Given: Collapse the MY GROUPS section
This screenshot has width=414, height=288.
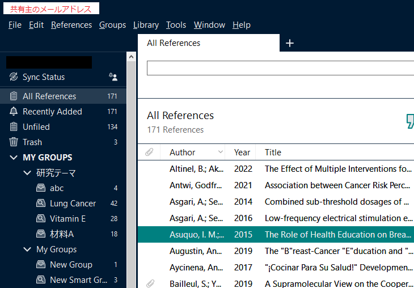Looking at the screenshot, I should [14, 158].
